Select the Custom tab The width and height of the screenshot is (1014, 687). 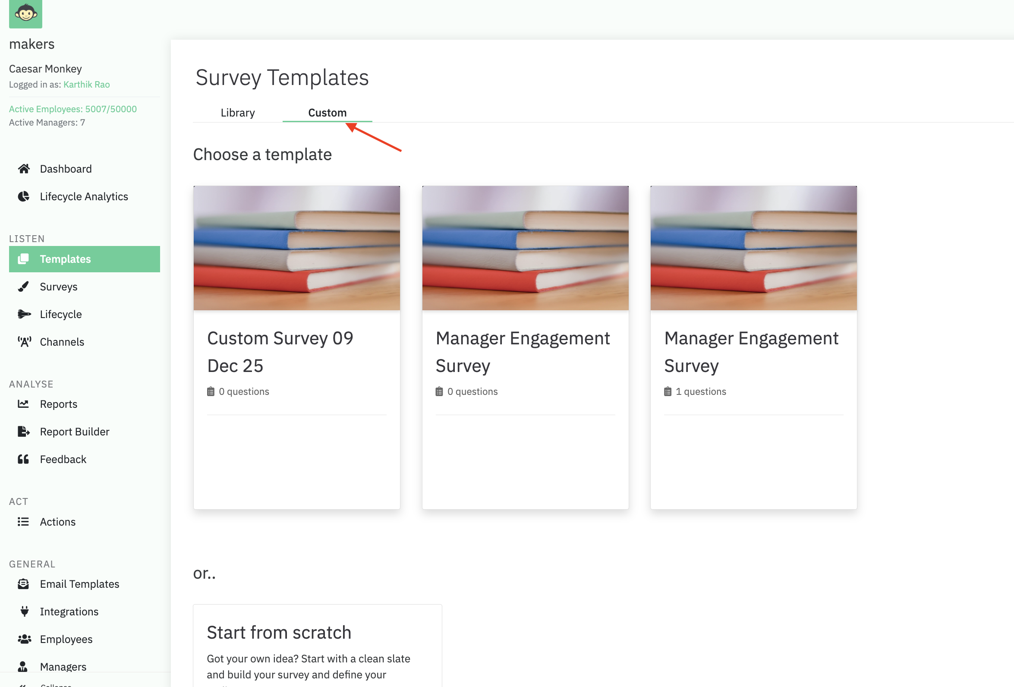click(327, 113)
